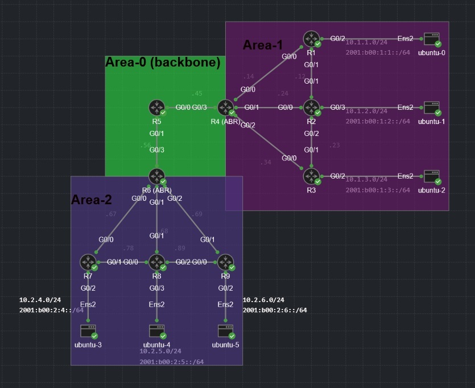This screenshot has height=388, width=475.
Task: Click the .34 link label
Action: coord(266,162)
